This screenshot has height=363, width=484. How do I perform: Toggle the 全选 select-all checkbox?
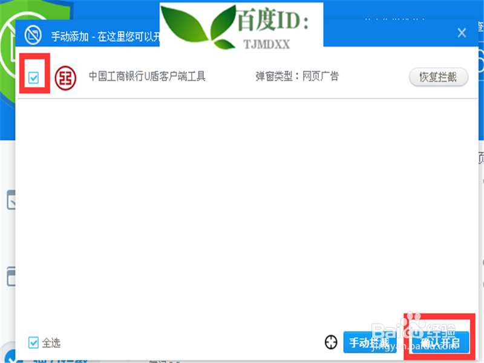coord(33,343)
